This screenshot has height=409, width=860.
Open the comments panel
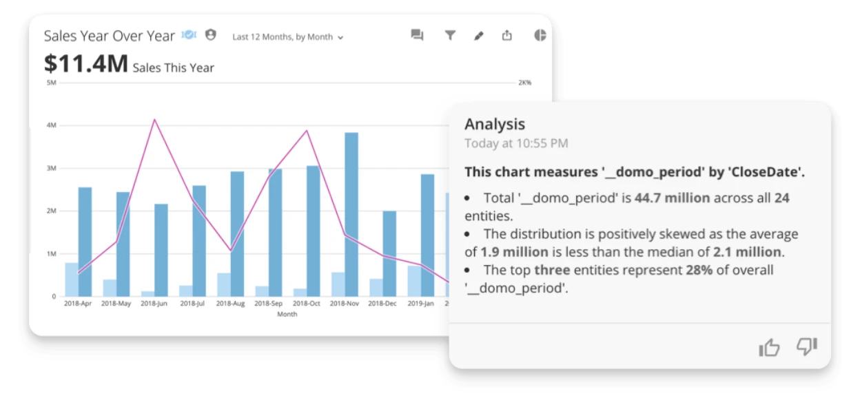click(x=417, y=35)
